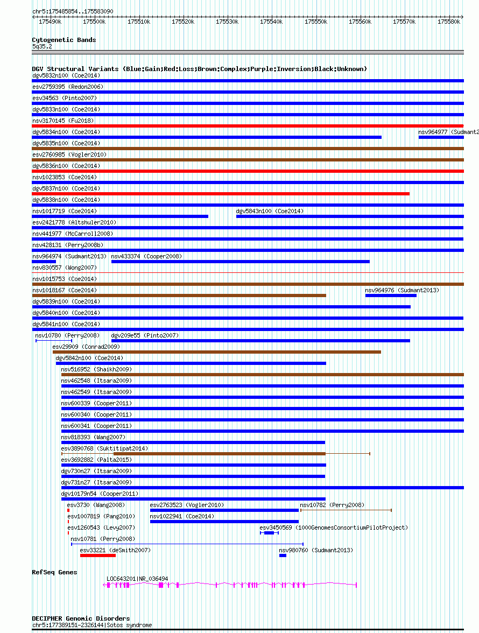Select esv2763523 (Vogler2010) variant
The width and height of the screenshot is (479, 633).
[224, 510]
